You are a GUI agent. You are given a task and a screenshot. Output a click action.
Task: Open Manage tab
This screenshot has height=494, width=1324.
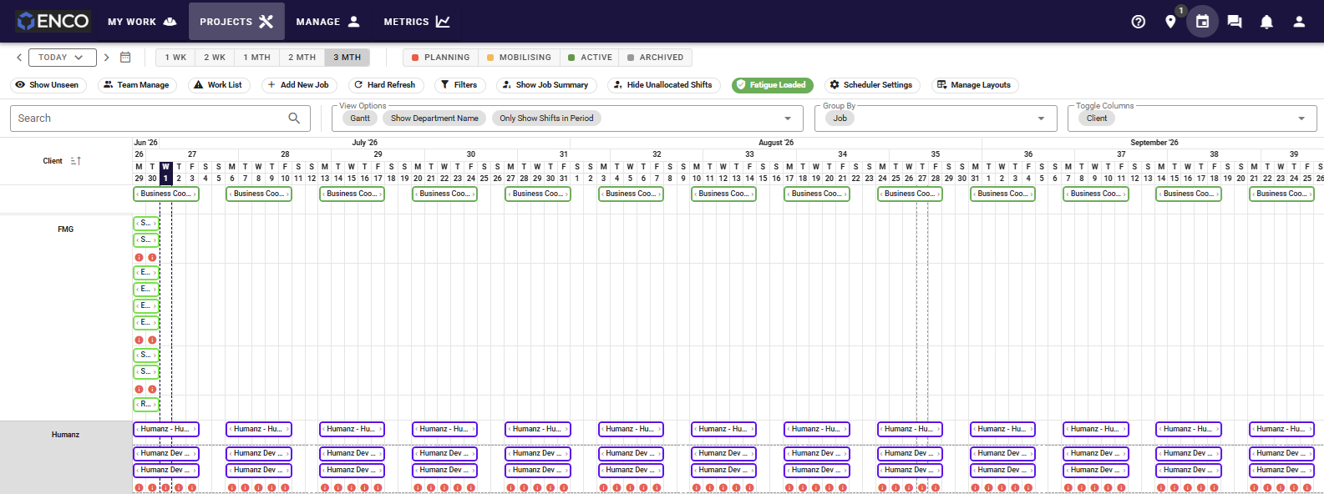tap(327, 22)
